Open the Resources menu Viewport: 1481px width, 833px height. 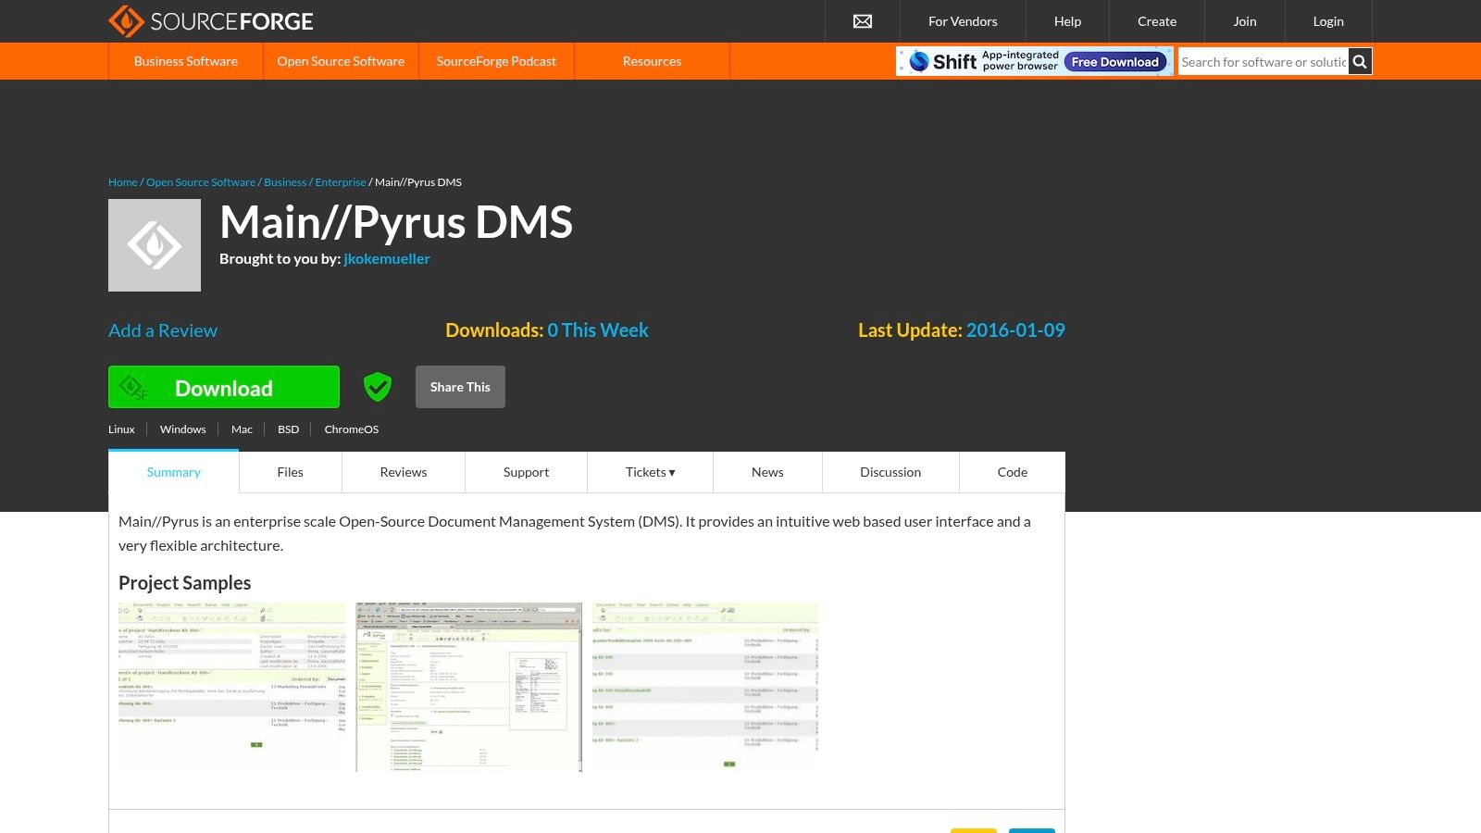click(652, 61)
